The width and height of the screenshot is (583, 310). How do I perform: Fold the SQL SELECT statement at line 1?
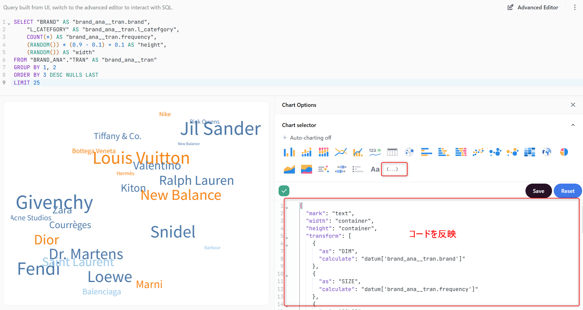click(x=9, y=23)
